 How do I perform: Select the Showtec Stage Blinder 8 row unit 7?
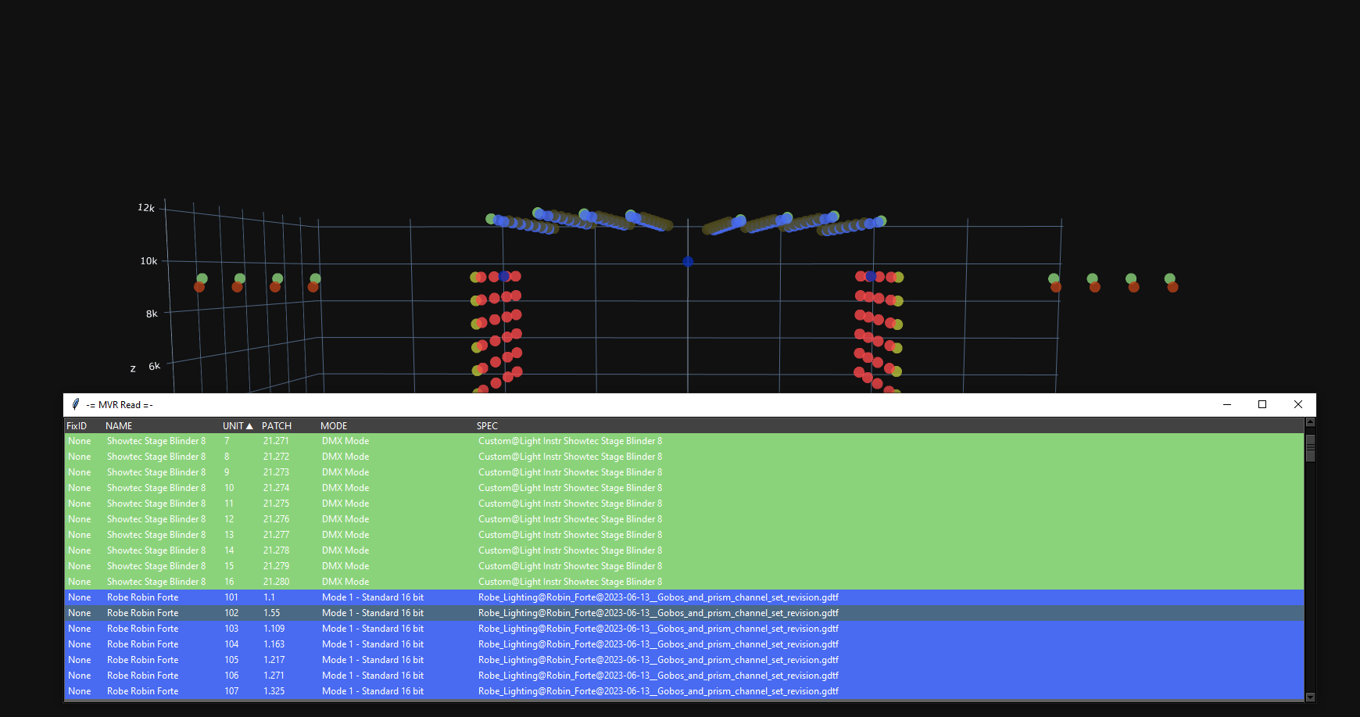click(156, 441)
